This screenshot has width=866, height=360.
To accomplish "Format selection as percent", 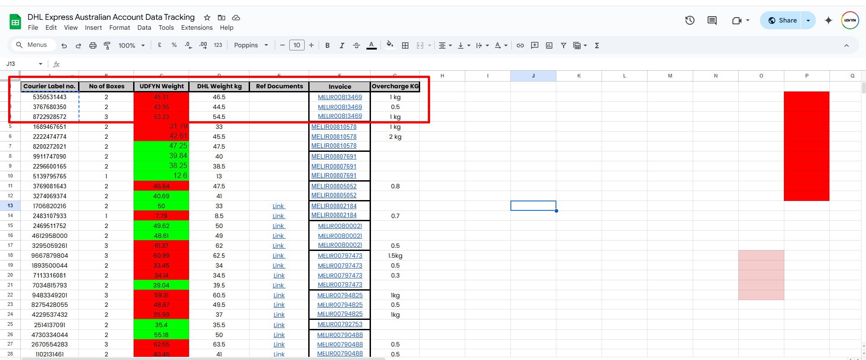I will (174, 45).
